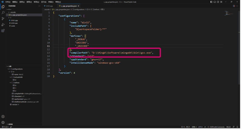Viewport: 242px width, 129px height.
Task: Open the Run menu
Action: (44, 2)
